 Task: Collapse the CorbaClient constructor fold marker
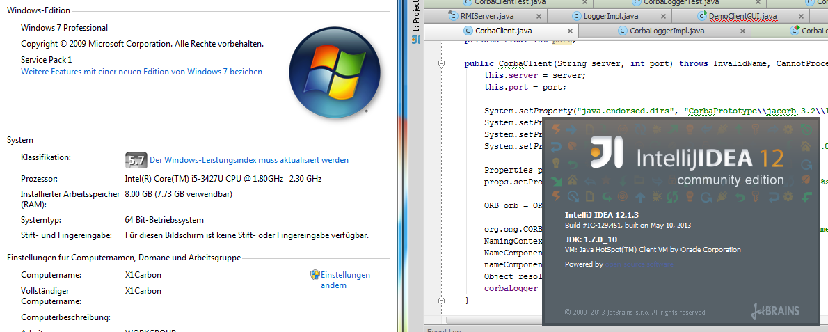pos(441,64)
